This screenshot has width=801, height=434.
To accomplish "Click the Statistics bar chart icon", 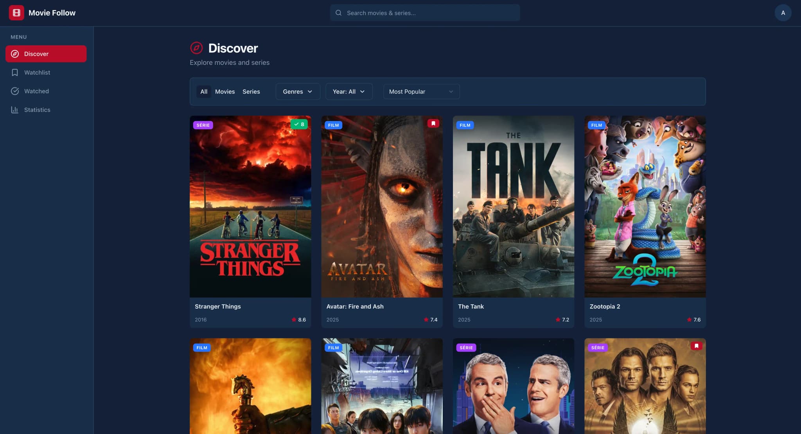I will point(15,110).
